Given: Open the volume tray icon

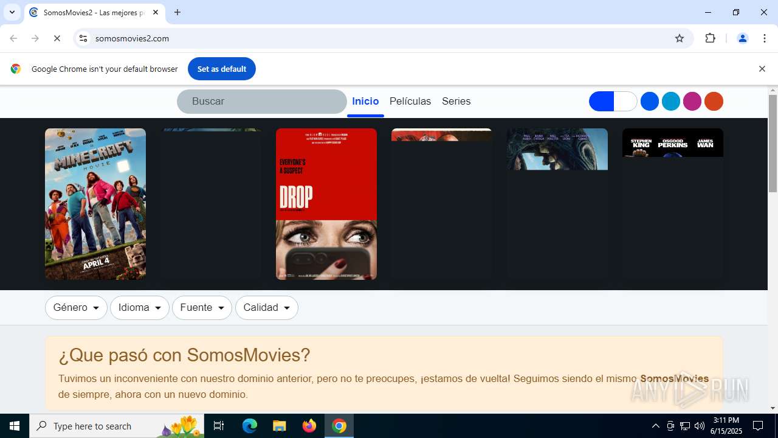Looking at the screenshot, I should point(700,426).
